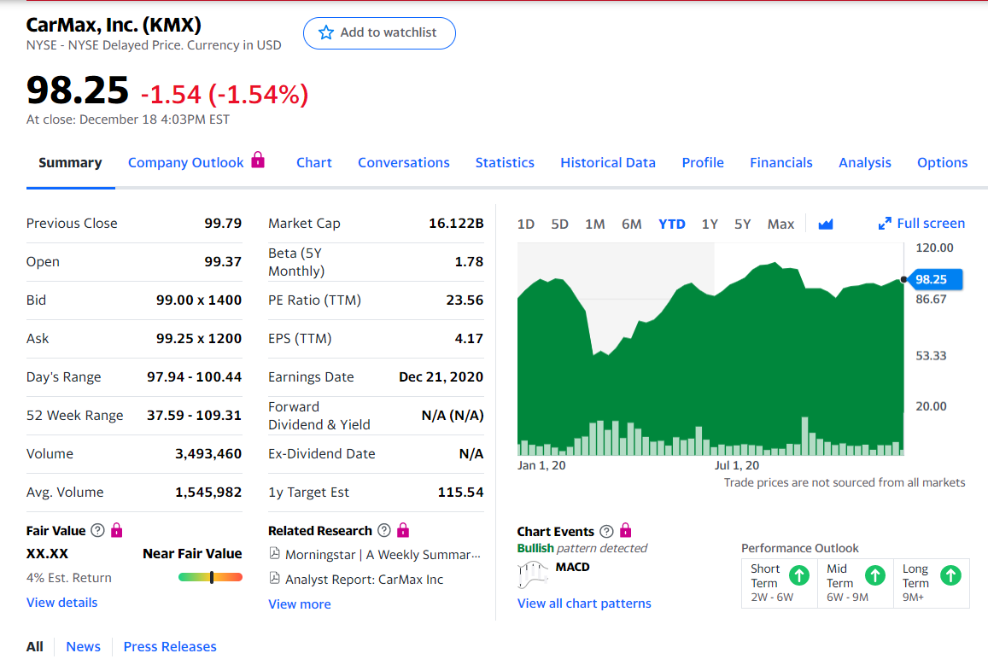Open the Company Outlook tab

[186, 162]
